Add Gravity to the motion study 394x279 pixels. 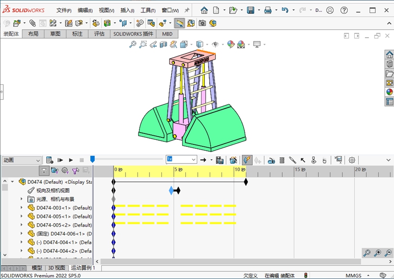click(x=325, y=160)
